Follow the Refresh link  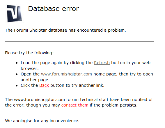tap(102, 63)
